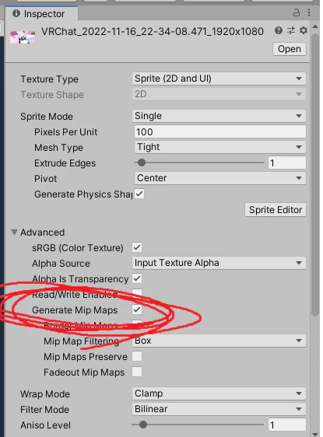Screen dimensions: 323x437
Task: Open the Texture Type dropdown
Action: [219, 79]
